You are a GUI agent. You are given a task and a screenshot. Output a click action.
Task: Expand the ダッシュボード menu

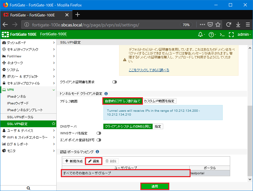(28, 43)
